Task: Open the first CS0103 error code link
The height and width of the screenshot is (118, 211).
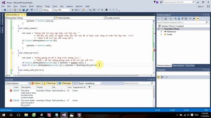Action: [16, 91]
